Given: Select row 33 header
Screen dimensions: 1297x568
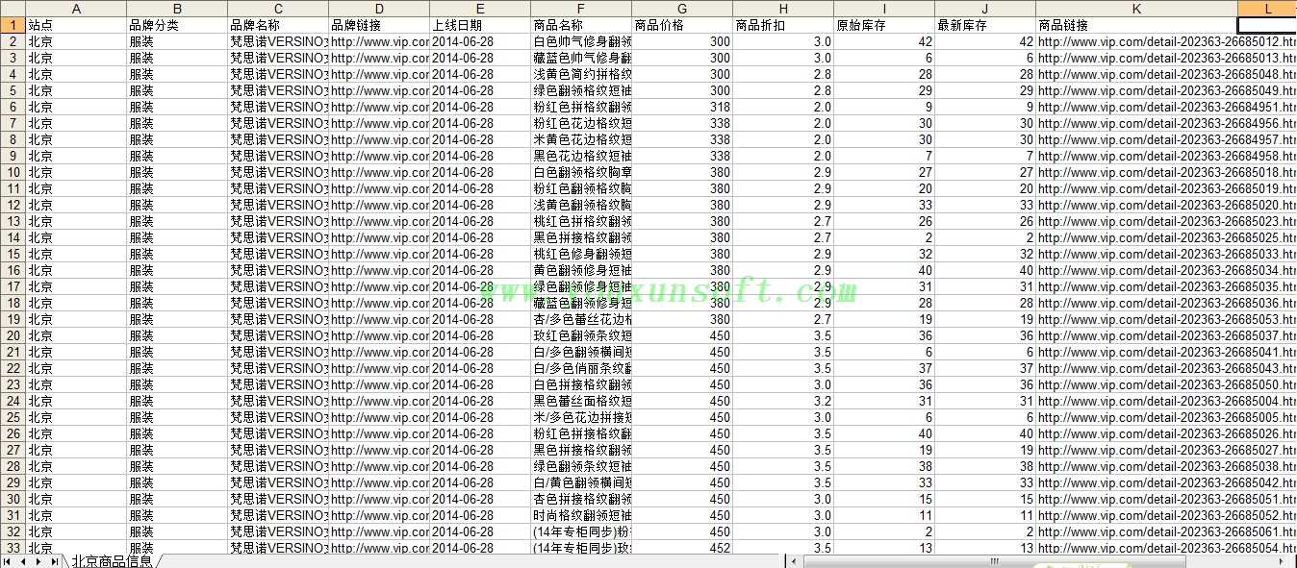Looking at the screenshot, I should 13,548.
